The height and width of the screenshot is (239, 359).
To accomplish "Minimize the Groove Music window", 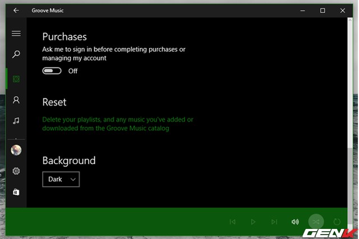I will click(x=303, y=11).
